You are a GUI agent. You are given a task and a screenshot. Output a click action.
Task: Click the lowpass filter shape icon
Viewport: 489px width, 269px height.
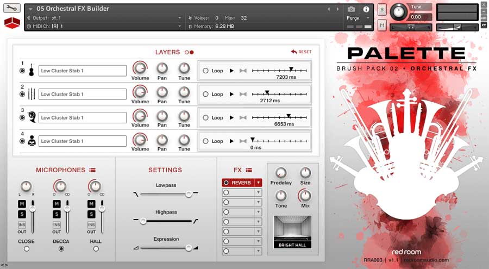click(136, 194)
